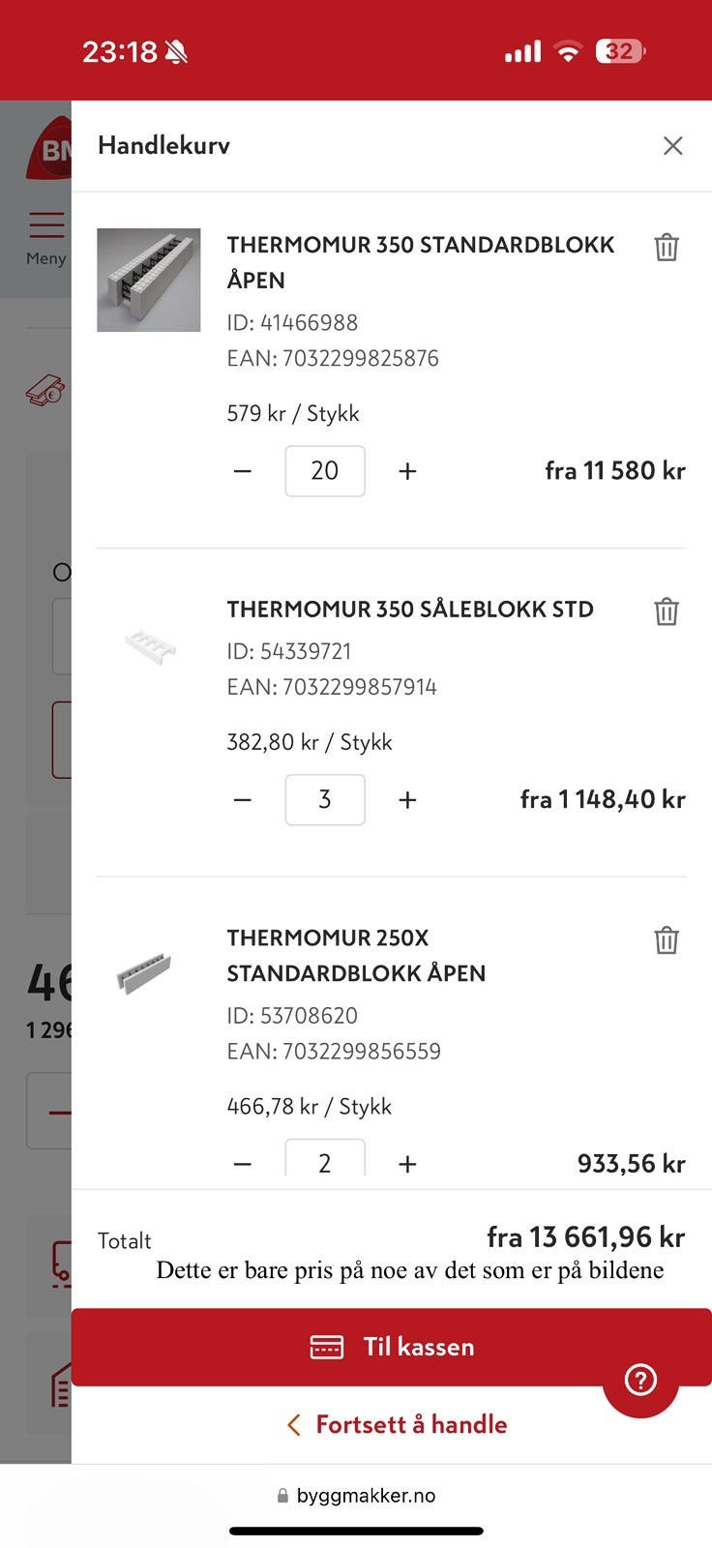The image size is (712, 1548).
Task: Reduce Thermomur 250X Standardblokk quantity by one
Action: tap(243, 1164)
